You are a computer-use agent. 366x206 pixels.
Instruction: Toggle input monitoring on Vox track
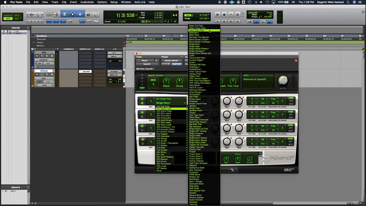tap(42, 56)
